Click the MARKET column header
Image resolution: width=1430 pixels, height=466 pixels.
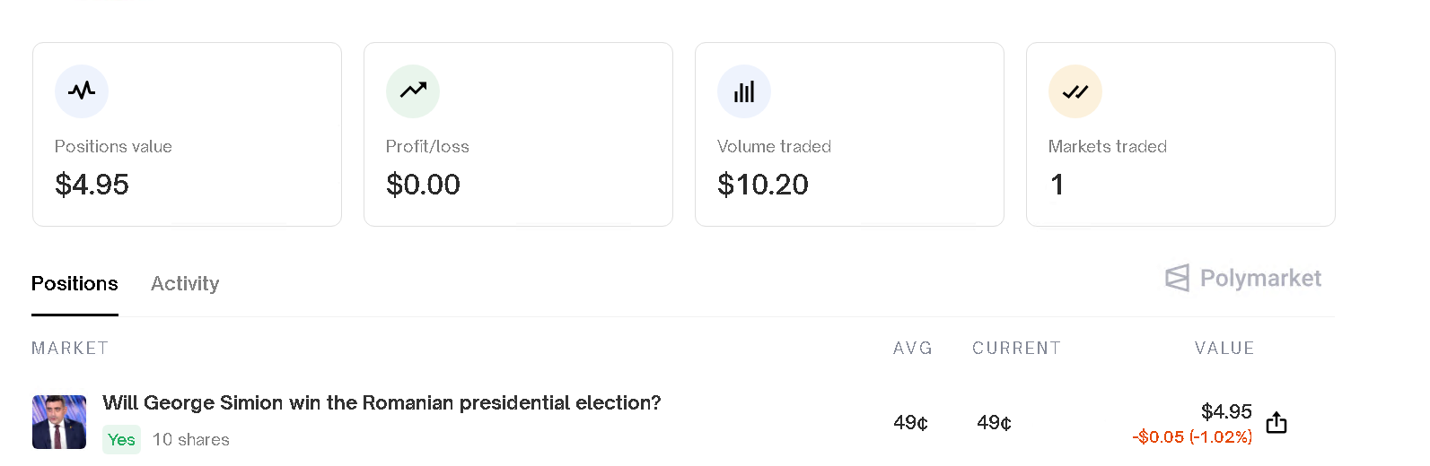point(70,348)
